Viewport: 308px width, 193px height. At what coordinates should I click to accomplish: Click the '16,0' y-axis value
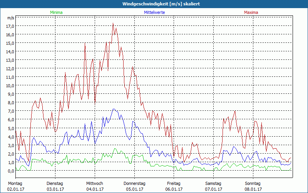point(10,35)
